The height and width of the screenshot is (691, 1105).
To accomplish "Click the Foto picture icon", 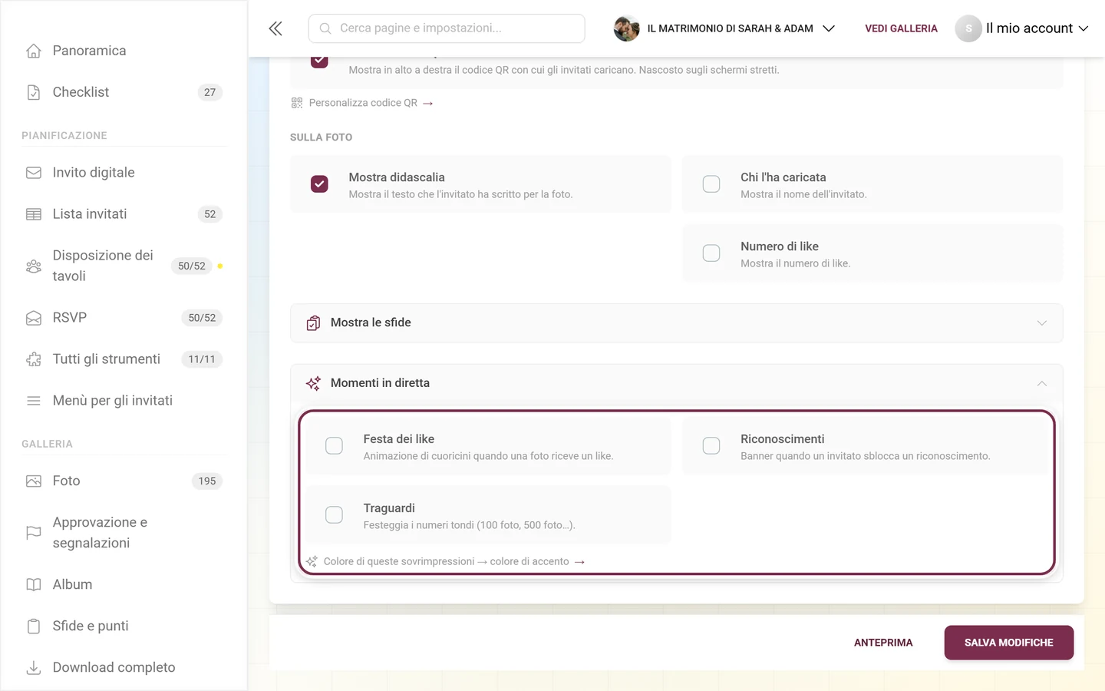I will pos(34,481).
